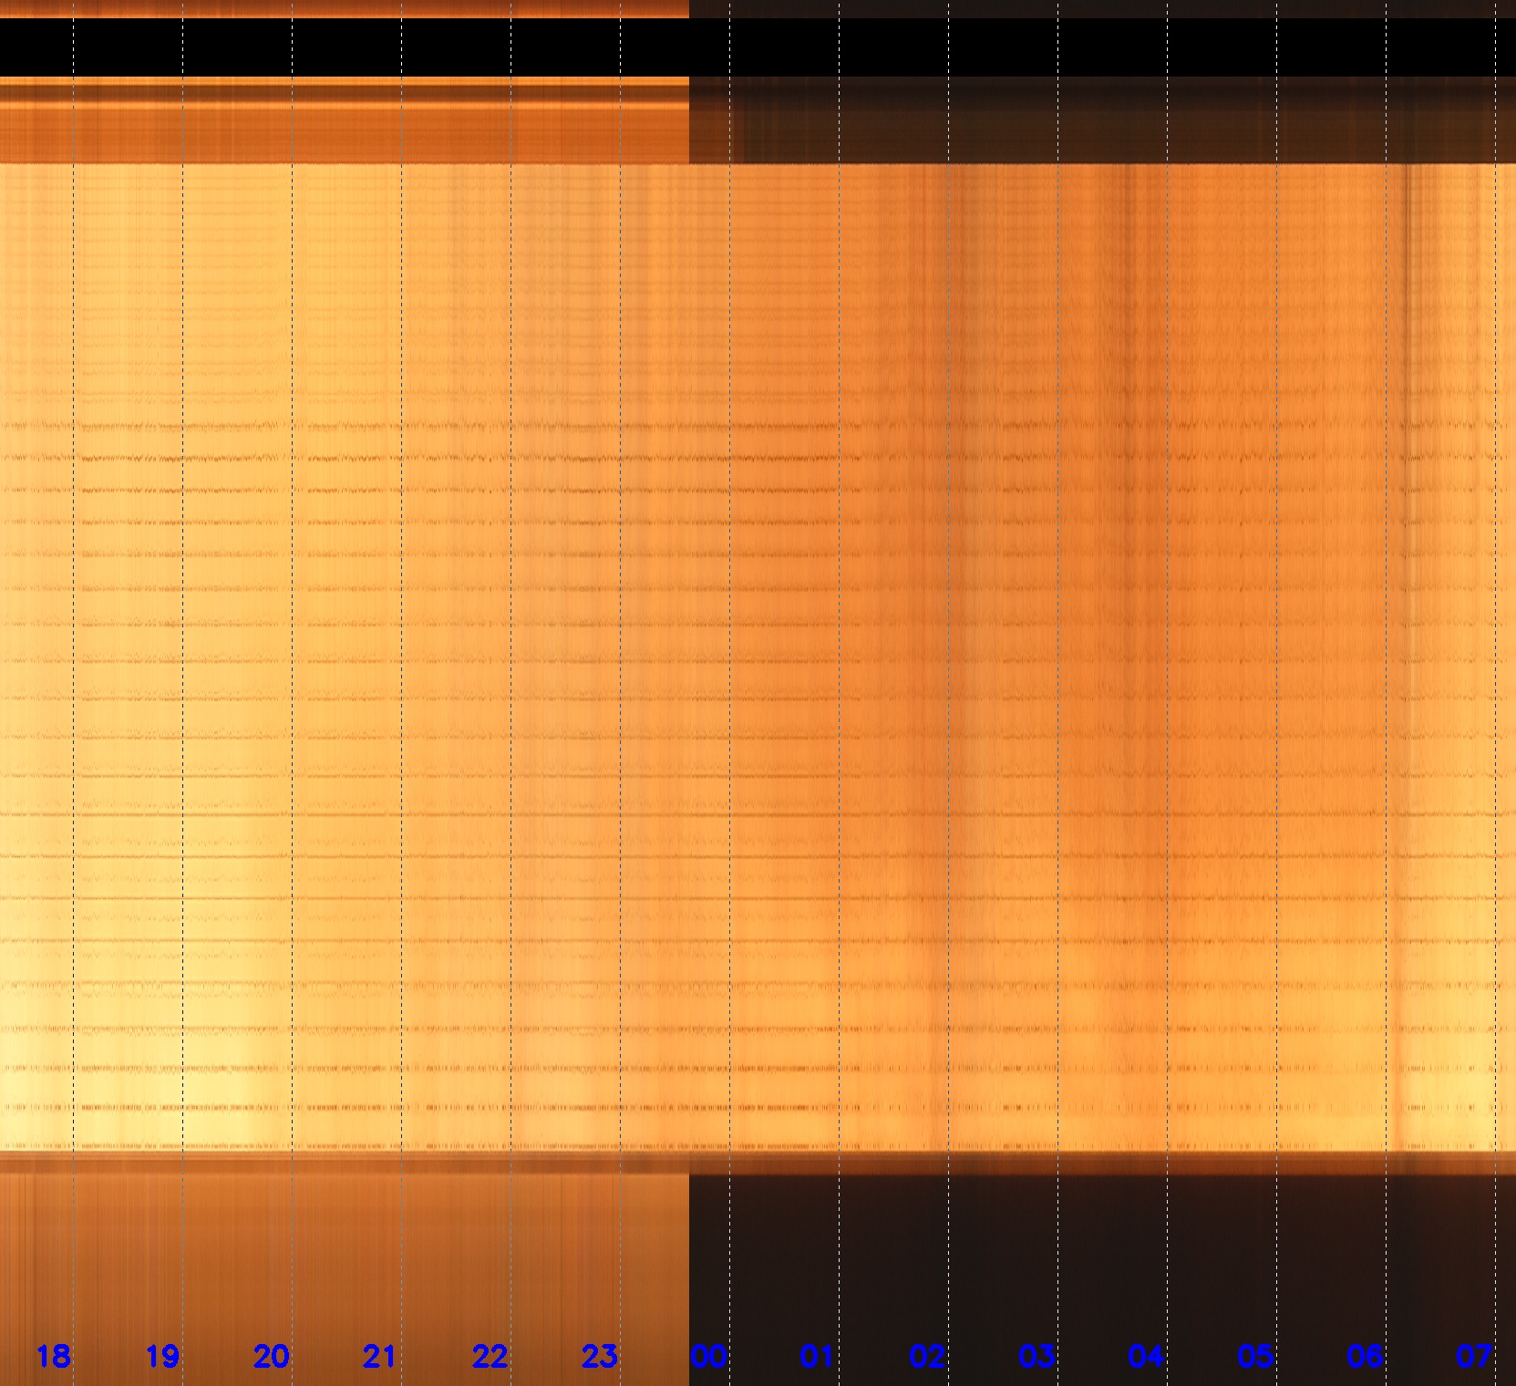This screenshot has width=1516, height=1386.
Task: Click the 03 hour label
Action: [1036, 1357]
